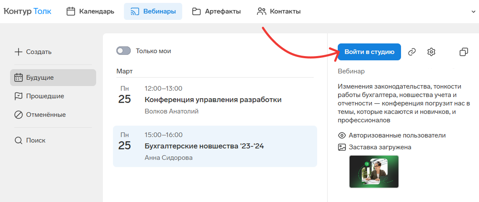Image resolution: width=479 pixels, height=202 pixels.
Task: Open Поиск in the sidebar
Action: point(30,140)
